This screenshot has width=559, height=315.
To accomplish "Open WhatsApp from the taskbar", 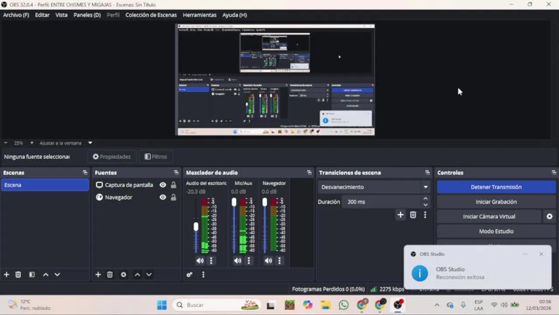I will (344, 305).
